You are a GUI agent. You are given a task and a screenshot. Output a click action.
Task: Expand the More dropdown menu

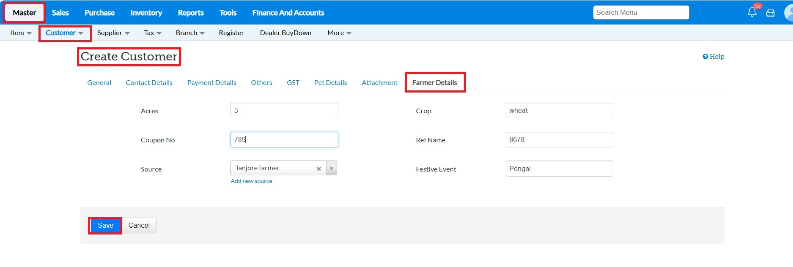339,33
